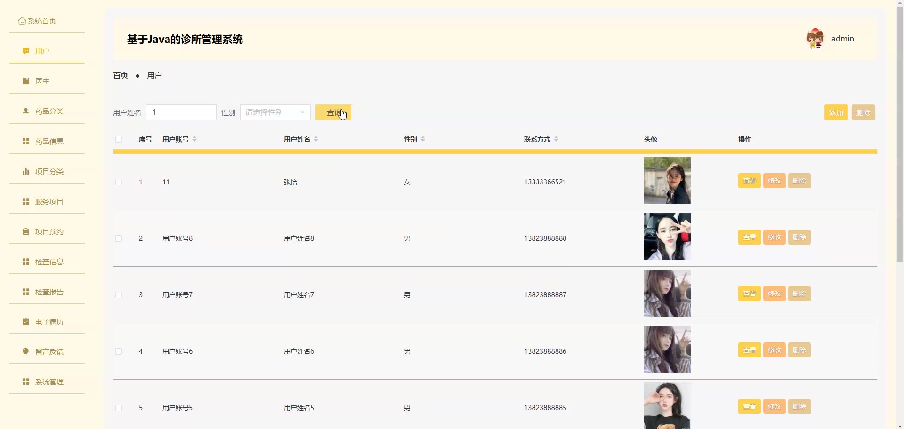Focus the 用户姓名 search input field
This screenshot has height=429, width=904.
click(x=181, y=112)
